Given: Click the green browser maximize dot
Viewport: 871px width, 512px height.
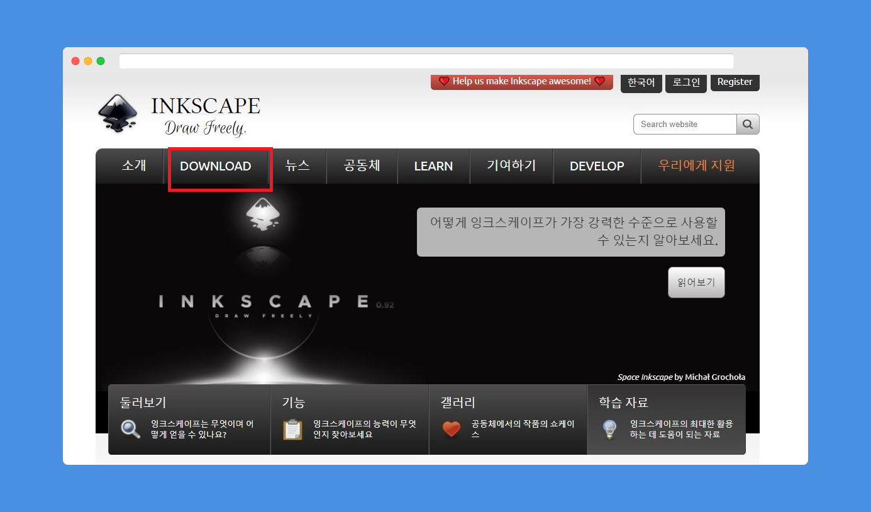Looking at the screenshot, I should pyautogui.click(x=101, y=61).
